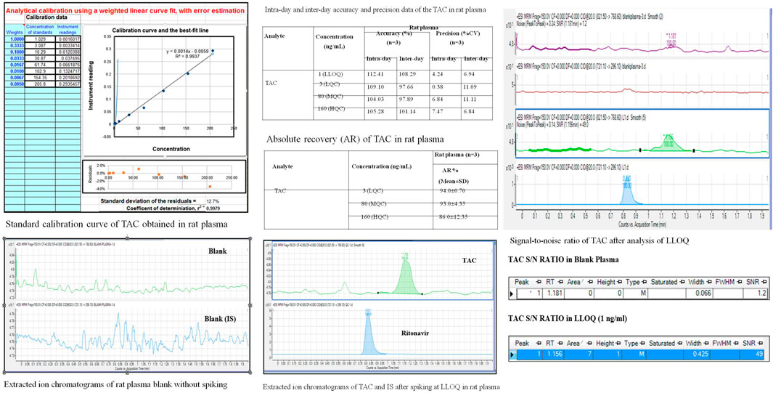
Task: Click weight cell 0.0167 in spreadsheet
Action: click(13, 64)
